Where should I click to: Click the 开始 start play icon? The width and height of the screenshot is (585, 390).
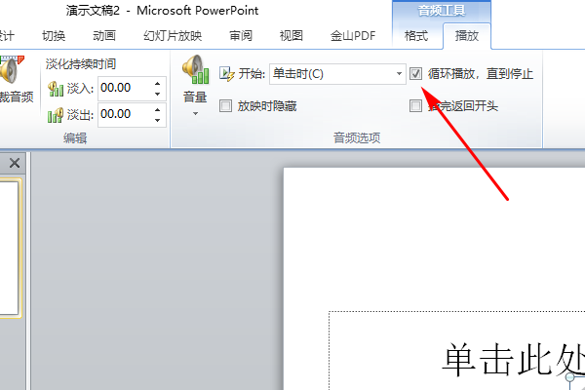[x=226, y=73]
